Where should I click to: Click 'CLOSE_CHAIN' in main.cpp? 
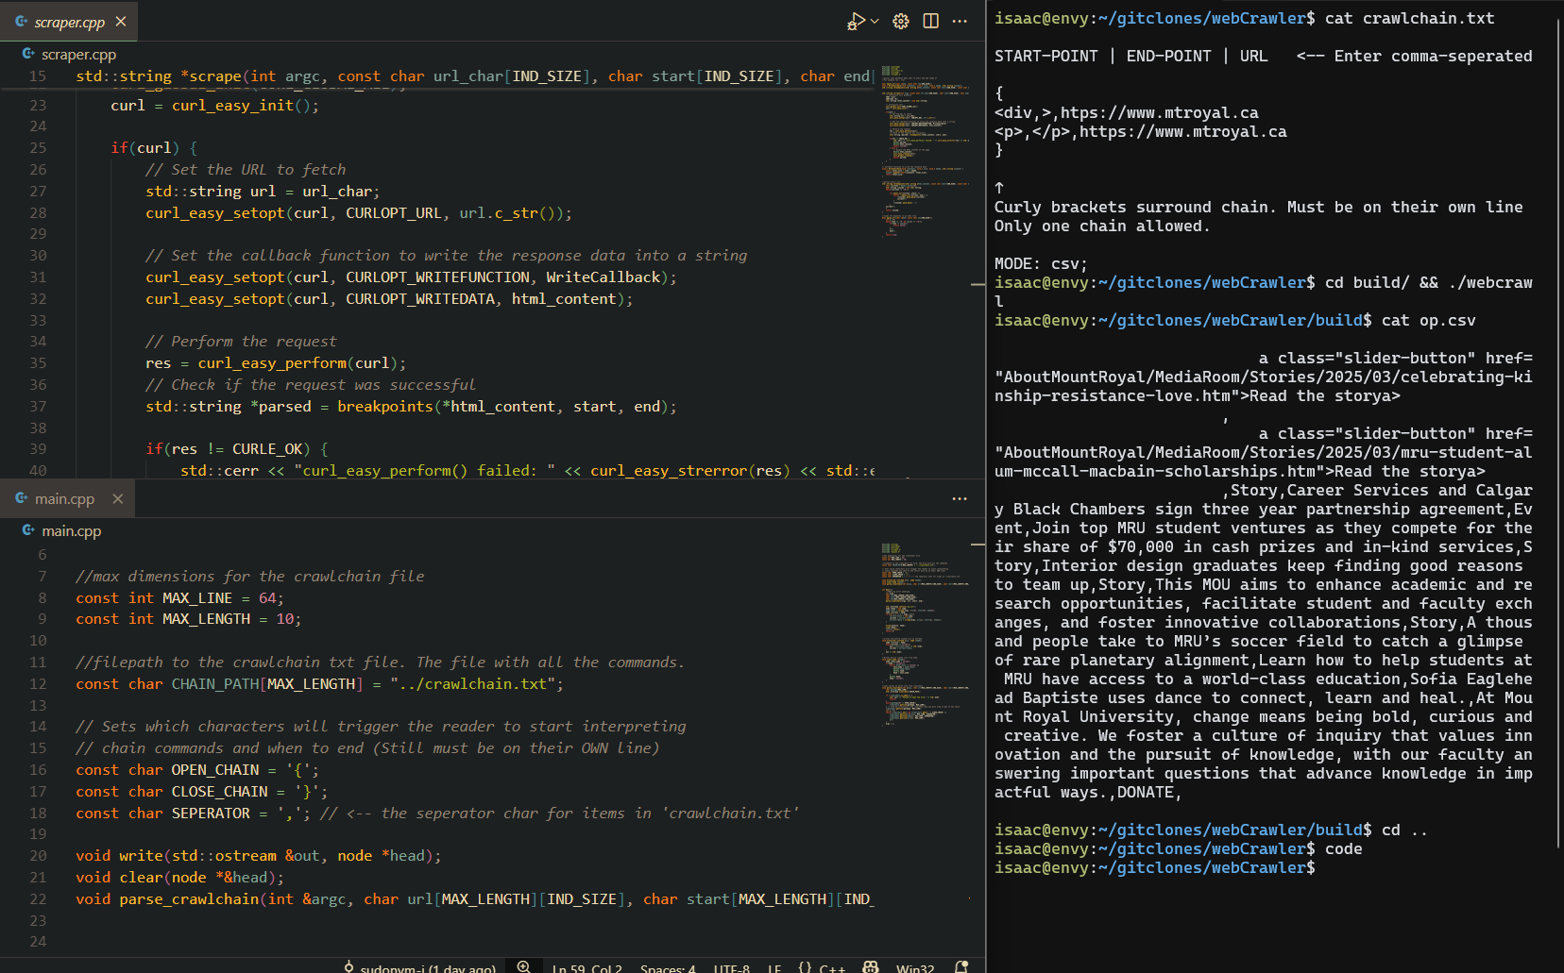[219, 792]
